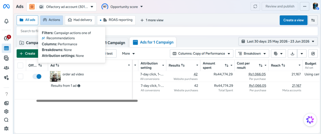Screen dimensions: 321x134
Task: Click the Meta logo icon
Action: pyautogui.click(x=6, y=6)
